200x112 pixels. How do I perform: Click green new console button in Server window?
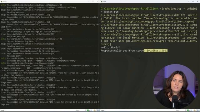pyautogui.click(x=88, y=110)
